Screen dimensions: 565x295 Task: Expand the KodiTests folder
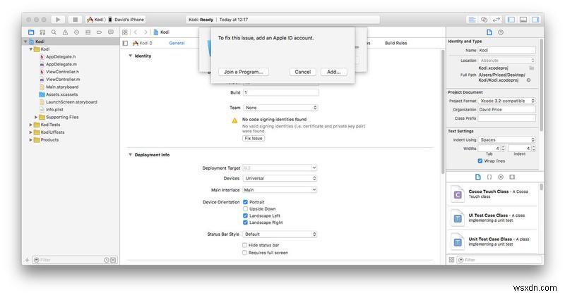pyautogui.click(x=32, y=125)
